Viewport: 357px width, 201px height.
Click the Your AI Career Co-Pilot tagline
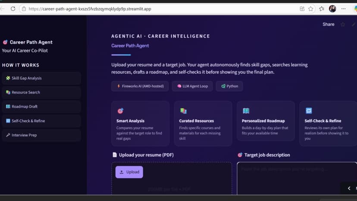coord(25,50)
